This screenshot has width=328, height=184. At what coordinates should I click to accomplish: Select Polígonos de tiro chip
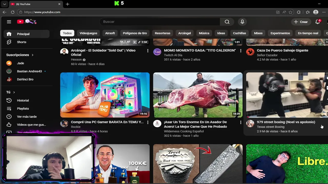pos(135,33)
